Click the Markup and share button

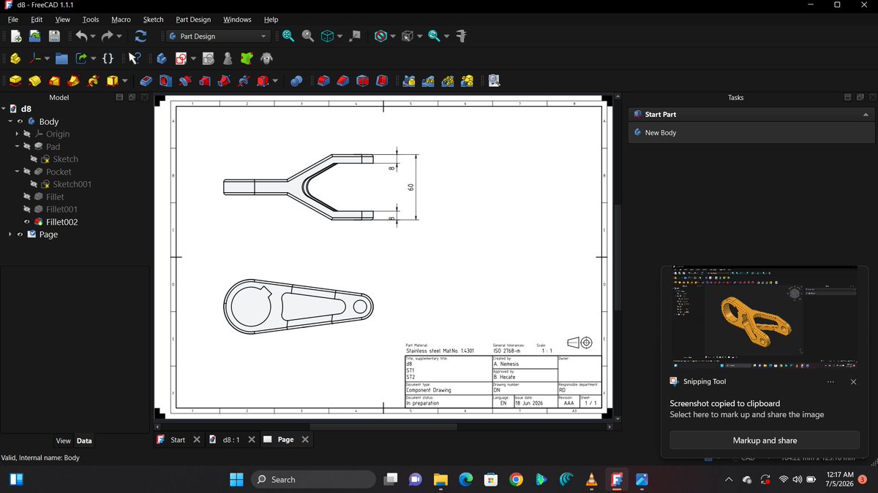point(765,440)
